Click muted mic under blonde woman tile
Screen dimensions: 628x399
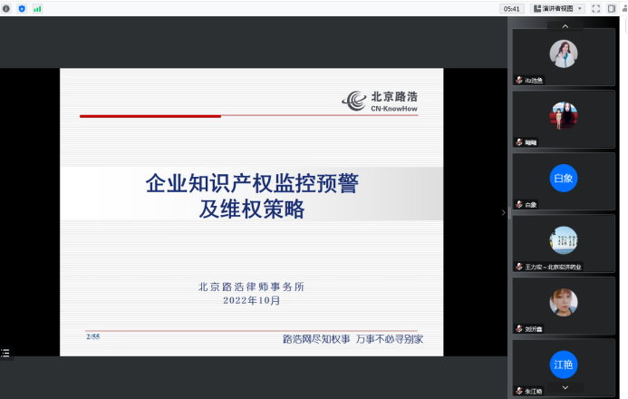[519, 329]
